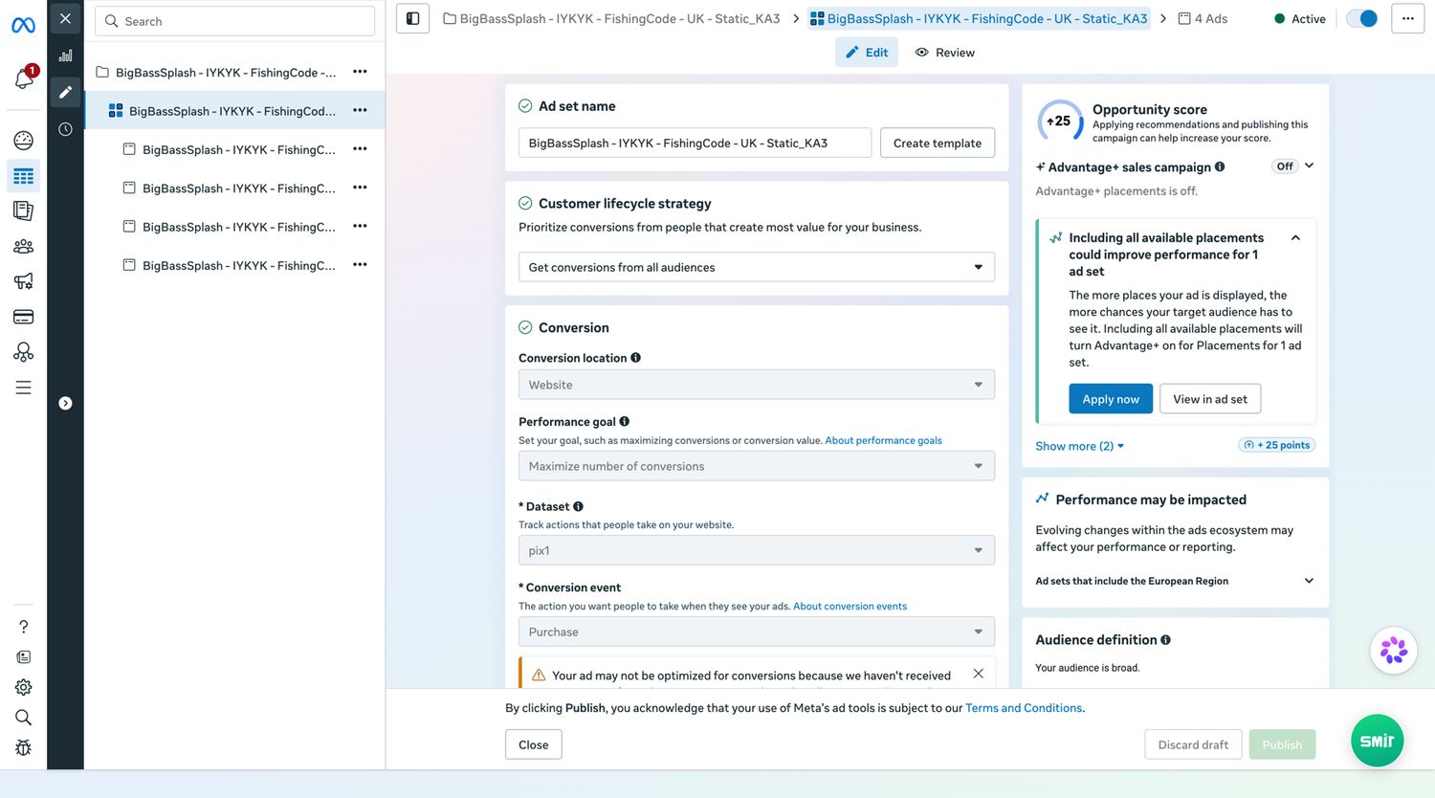Click the green smir floating button
This screenshot has width=1435, height=798.
pyautogui.click(x=1377, y=741)
